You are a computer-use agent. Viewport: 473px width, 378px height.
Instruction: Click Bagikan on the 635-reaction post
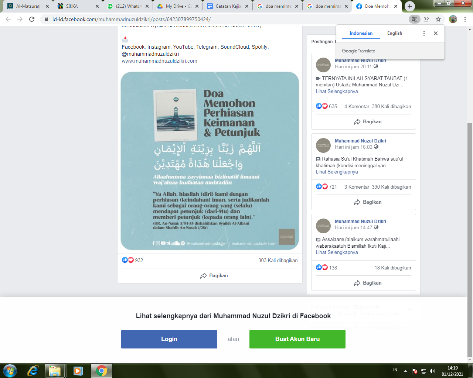(368, 122)
